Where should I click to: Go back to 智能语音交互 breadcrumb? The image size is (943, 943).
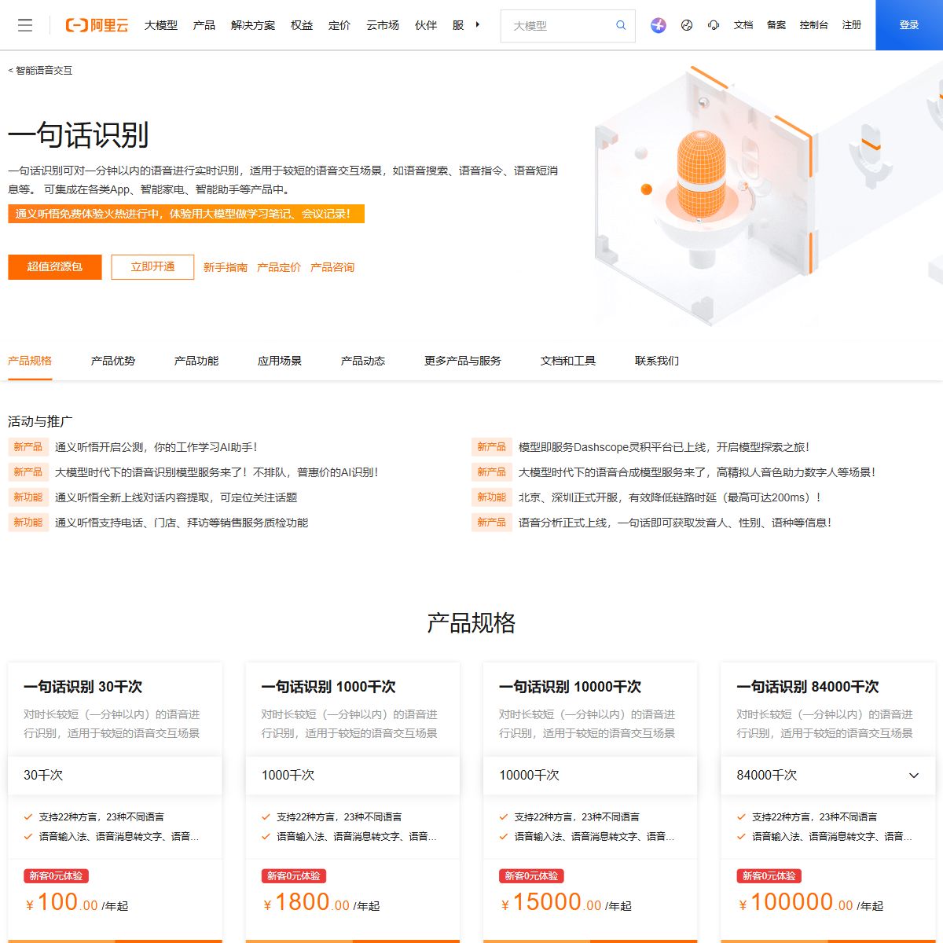point(40,71)
